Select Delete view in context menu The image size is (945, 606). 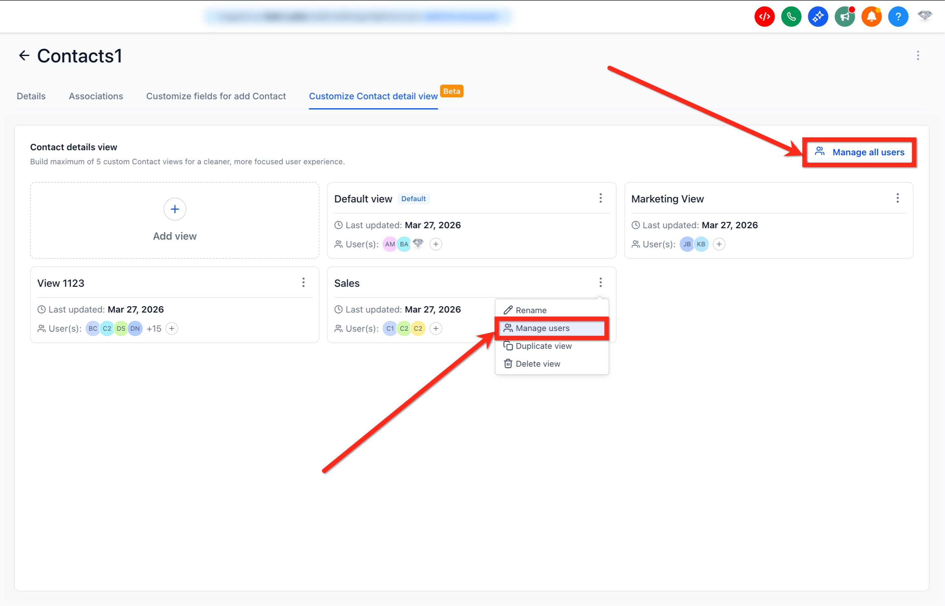click(552, 364)
